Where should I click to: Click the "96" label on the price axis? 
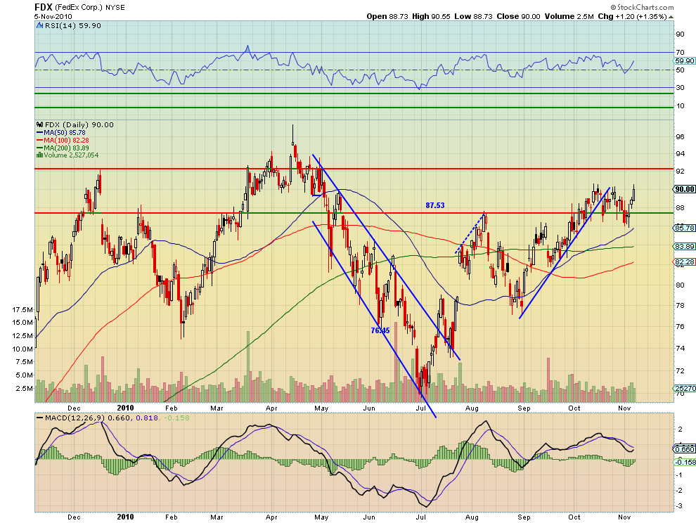coord(680,137)
